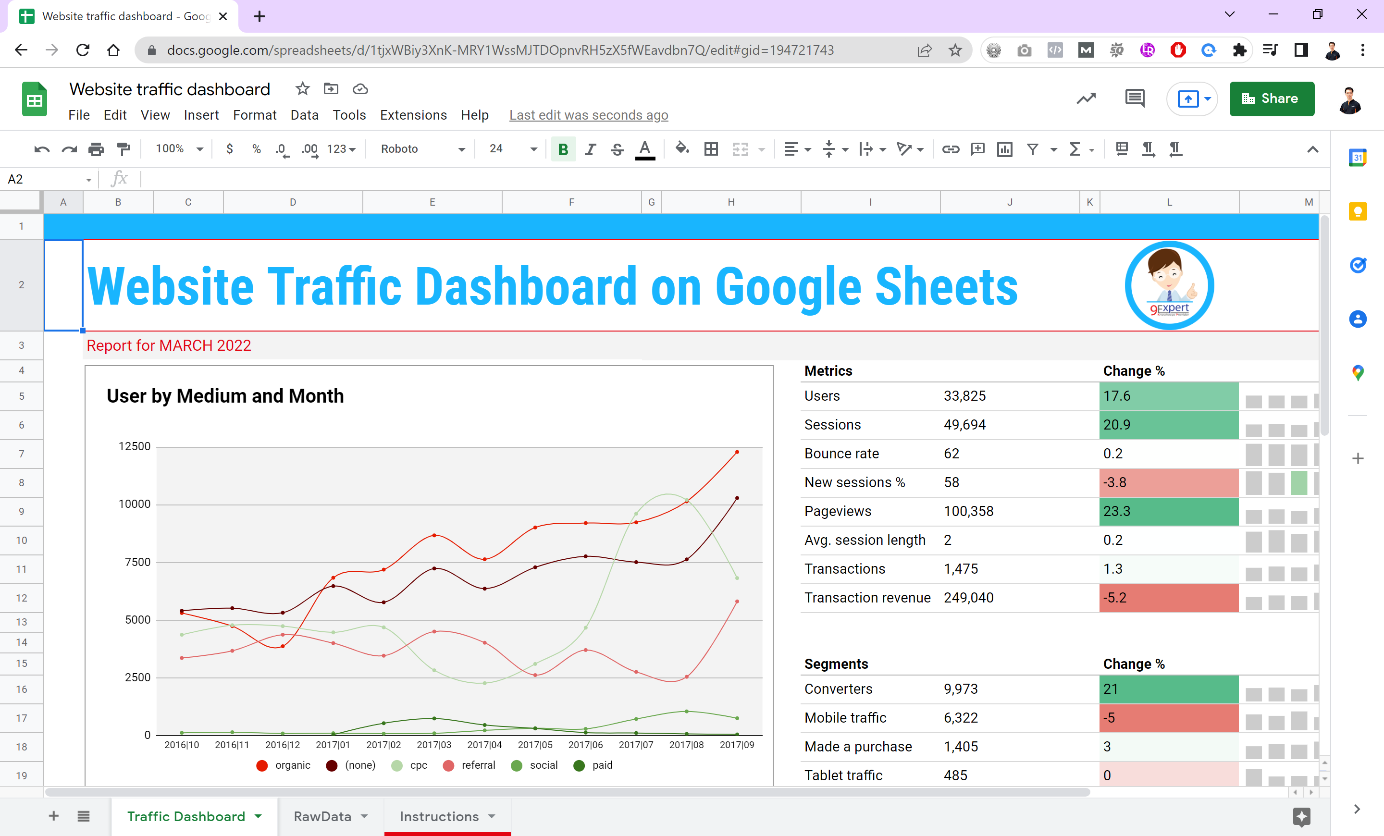Expand the Traffic Dashboard tab menu
The height and width of the screenshot is (836, 1384).
259,816
